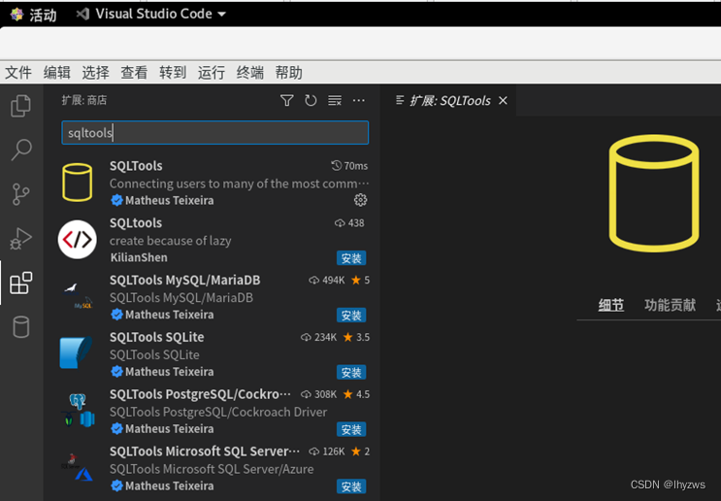Click the 活动 activities label
The image size is (721, 501).
click(x=44, y=15)
